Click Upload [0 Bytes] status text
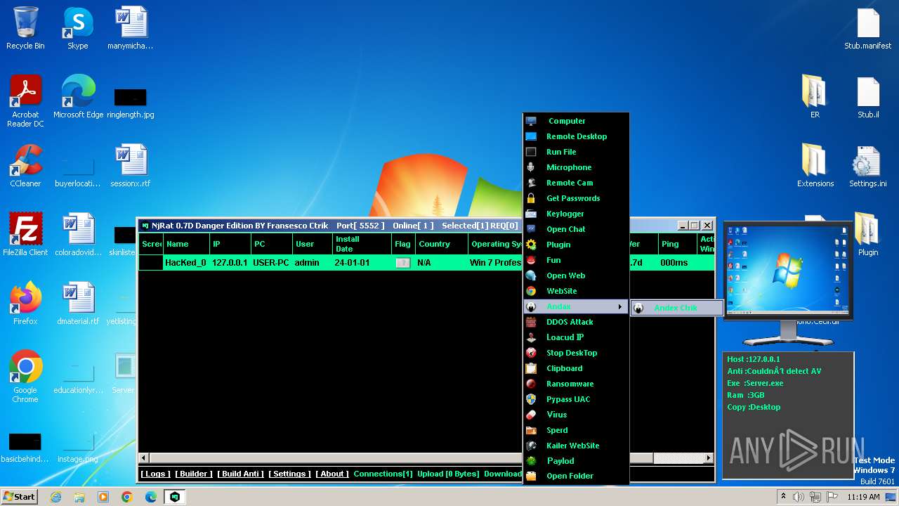 pyautogui.click(x=448, y=474)
